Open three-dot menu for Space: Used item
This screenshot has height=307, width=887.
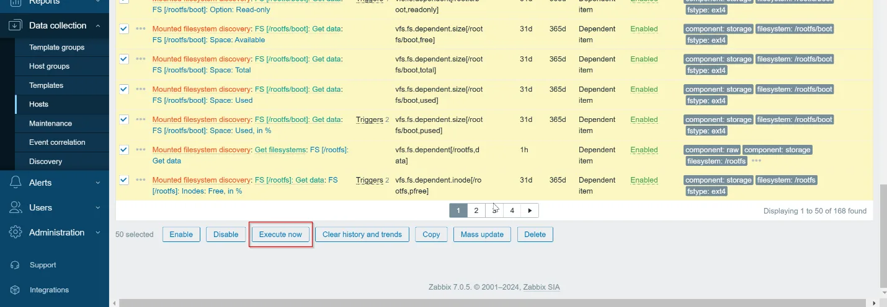[x=141, y=90]
